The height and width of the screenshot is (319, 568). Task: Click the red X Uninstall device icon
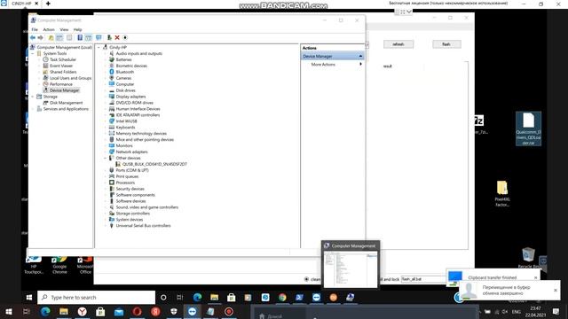coord(117,37)
